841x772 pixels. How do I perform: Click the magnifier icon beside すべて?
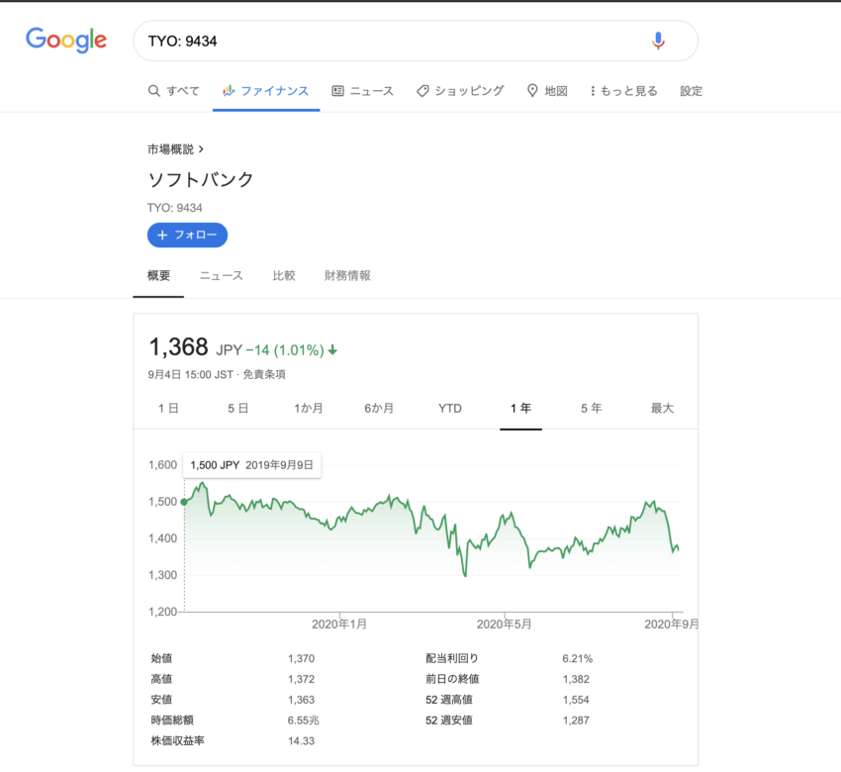pyautogui.click(x=154, y=91)
